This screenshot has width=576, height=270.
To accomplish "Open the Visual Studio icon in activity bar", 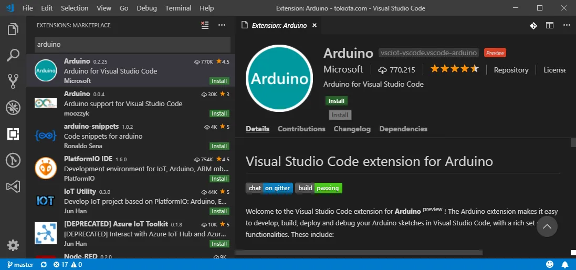I will pos(13,187).
